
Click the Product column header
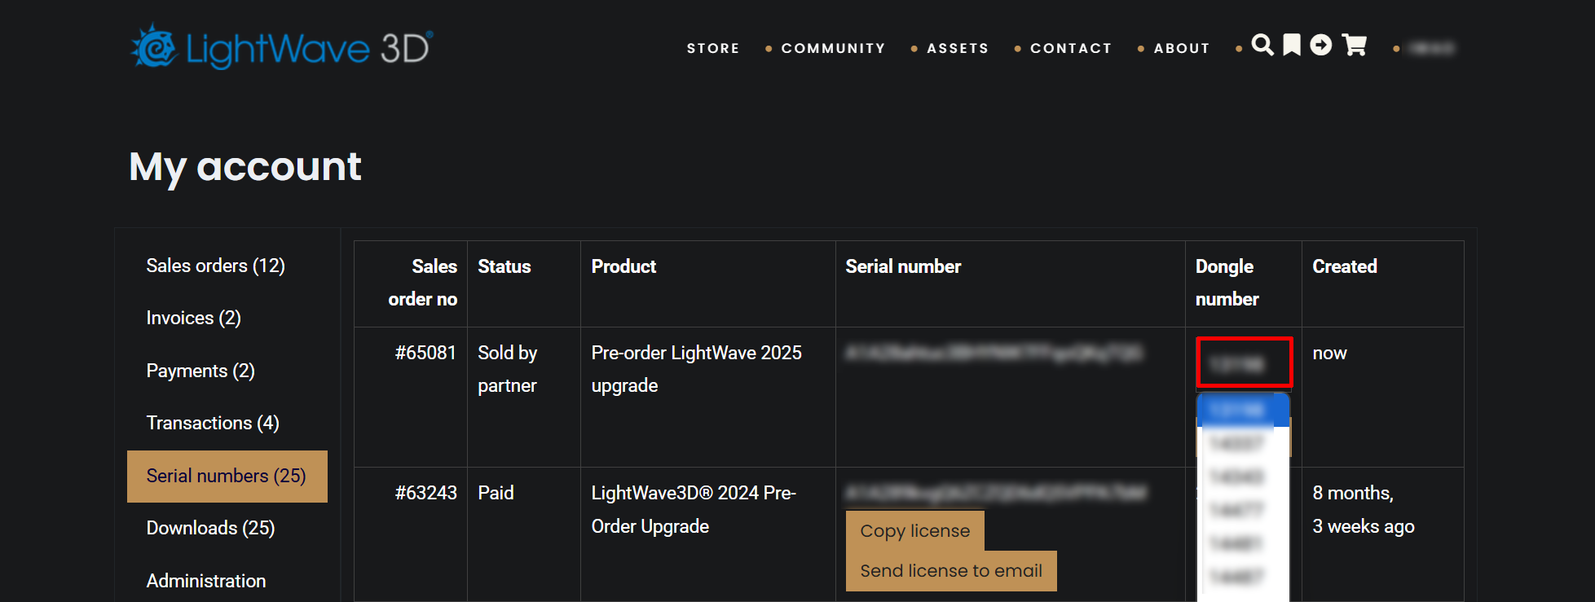623,266
